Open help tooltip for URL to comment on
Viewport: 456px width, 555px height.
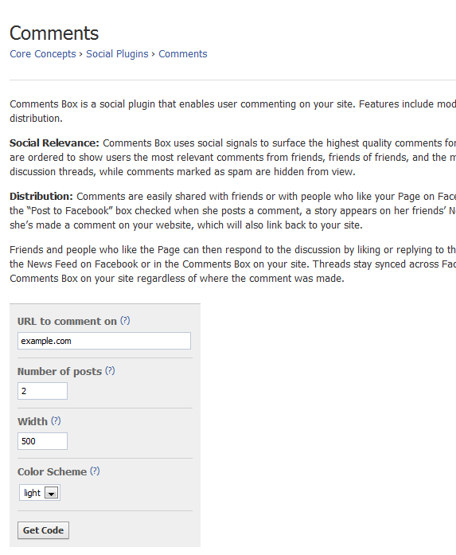125,321
